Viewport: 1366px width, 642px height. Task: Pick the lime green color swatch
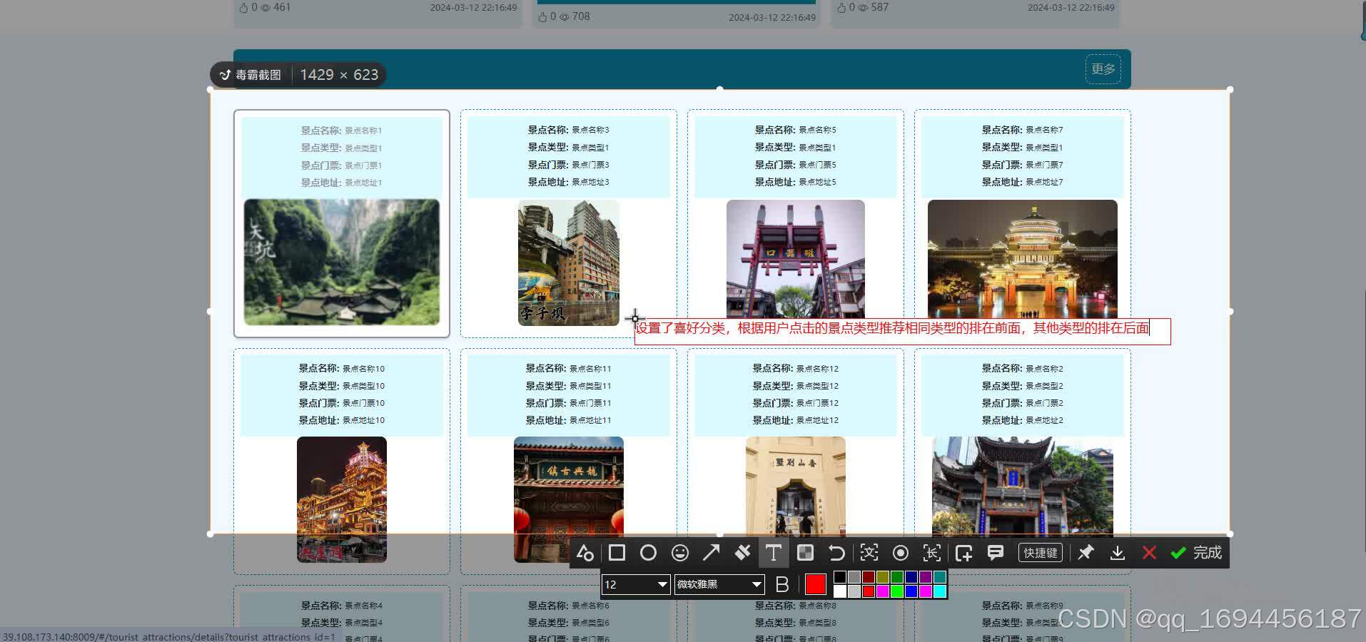pos(897,591)
